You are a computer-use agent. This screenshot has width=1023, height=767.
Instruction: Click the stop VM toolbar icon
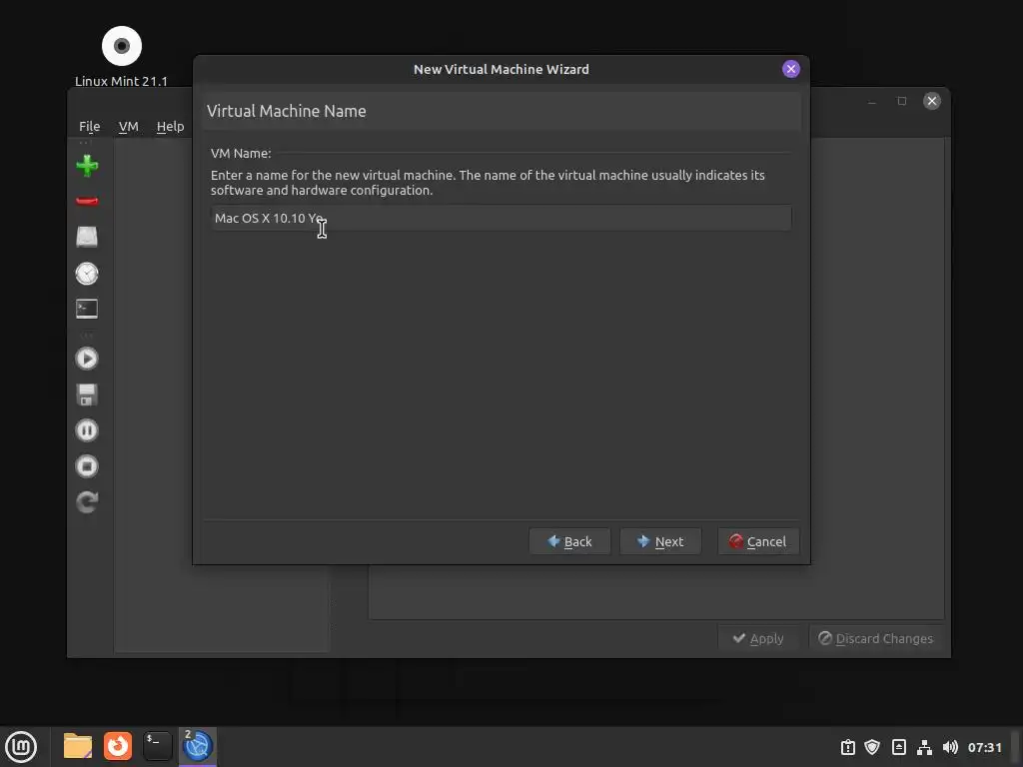coord(87,466)
